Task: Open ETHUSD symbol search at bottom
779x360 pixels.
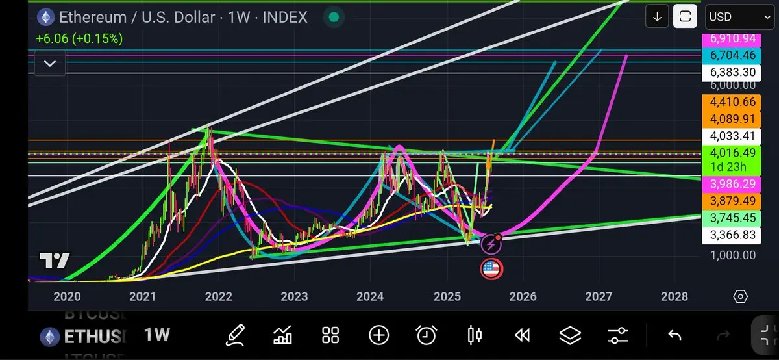Action: [x=83, y=337]
